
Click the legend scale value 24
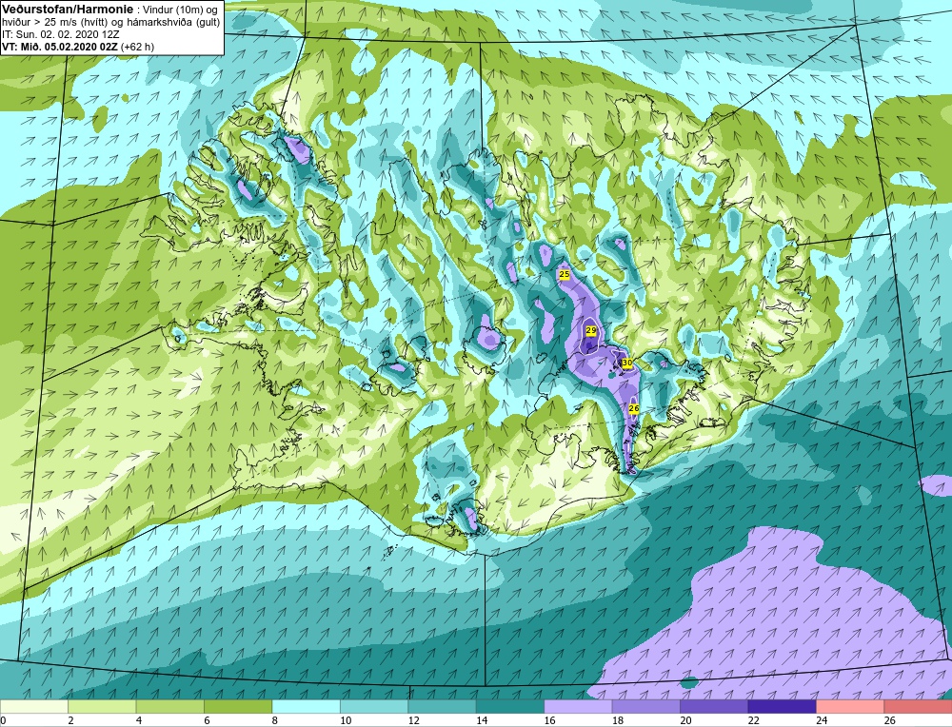[822, 720]
